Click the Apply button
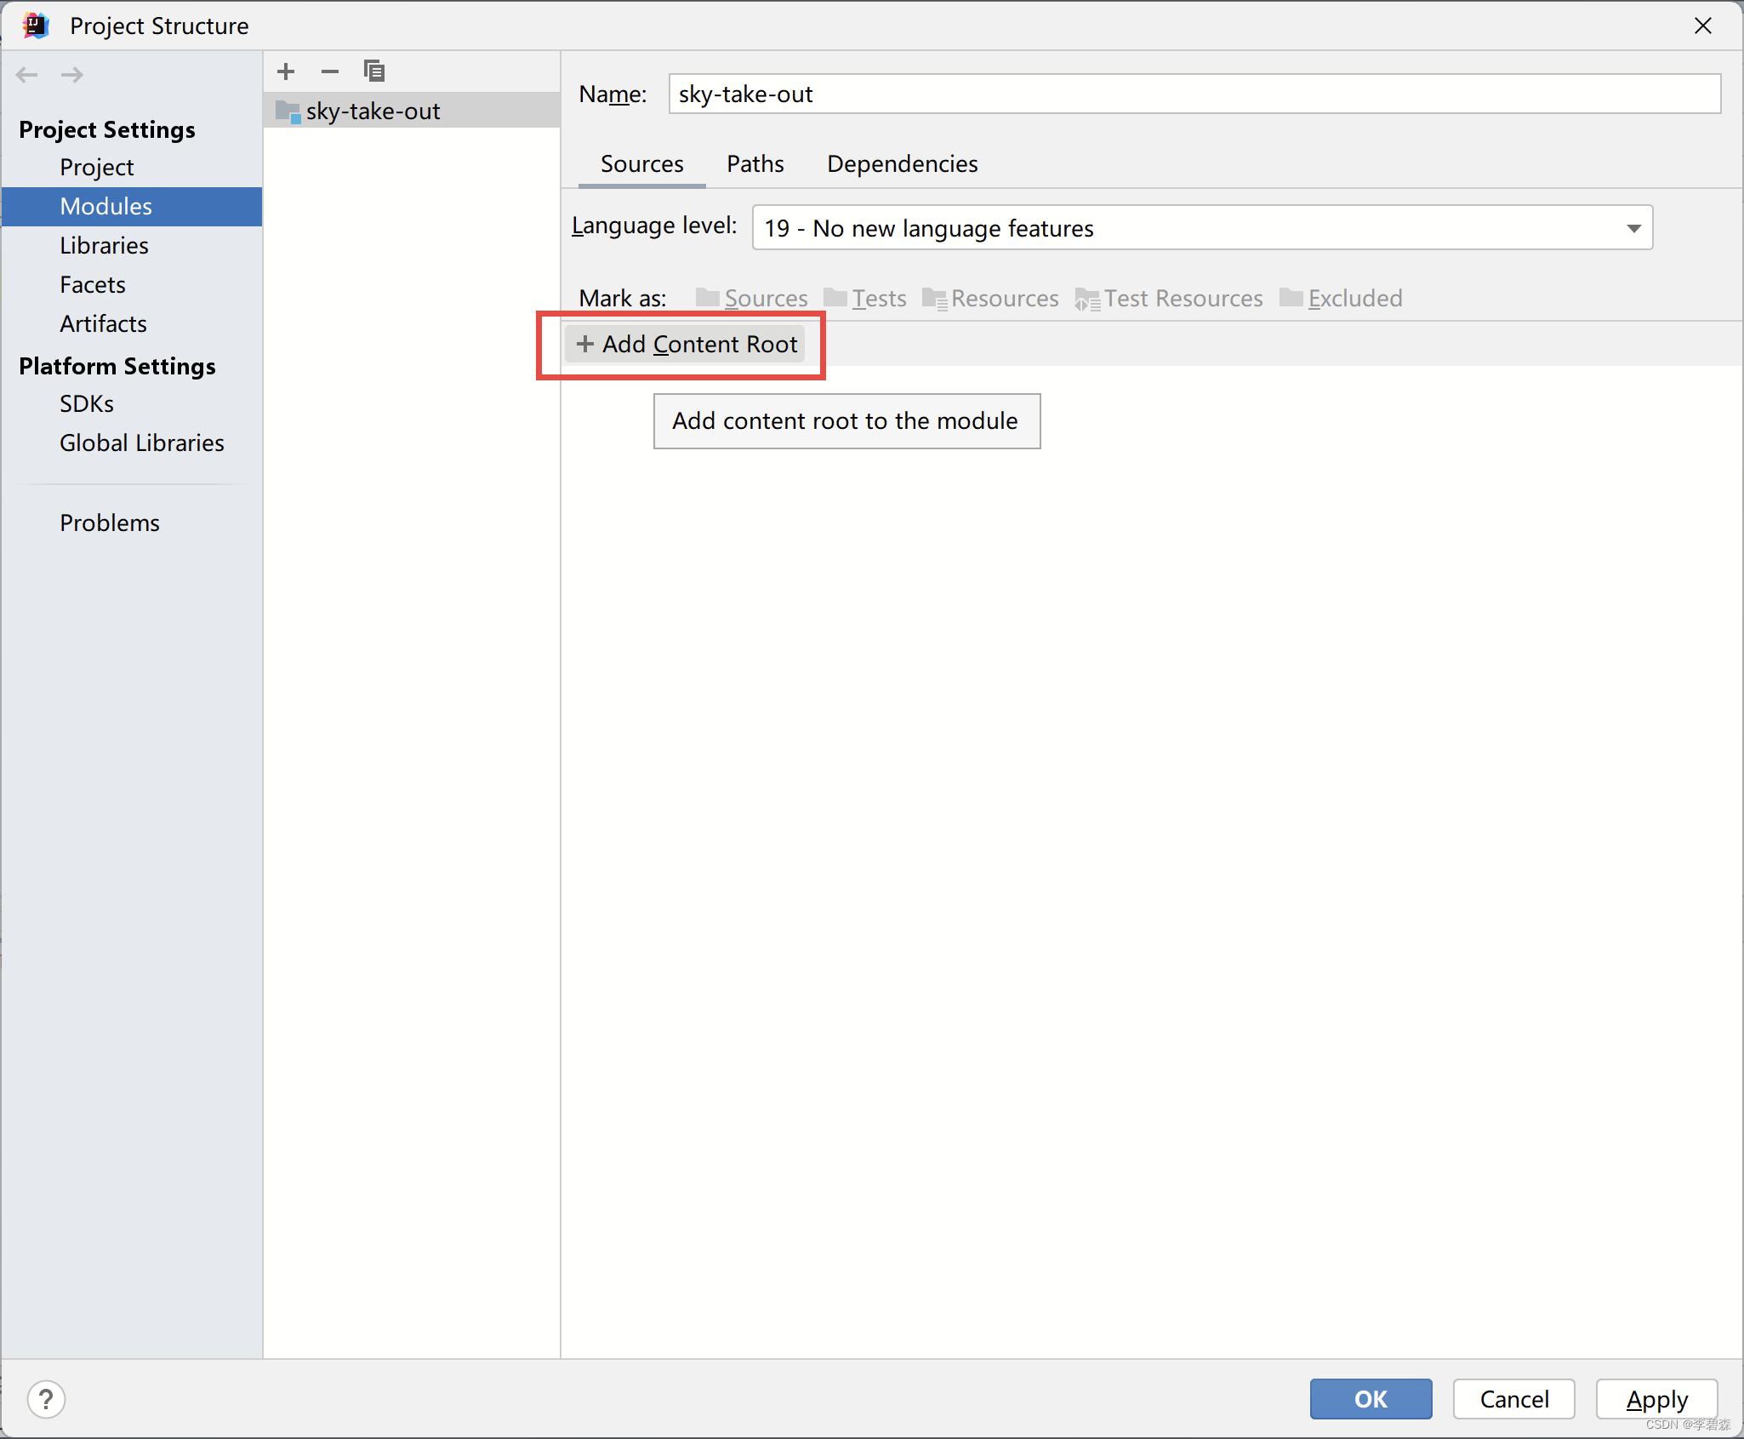The width and height of the screenshot is (1744, 1439). click(1655, 1399)
